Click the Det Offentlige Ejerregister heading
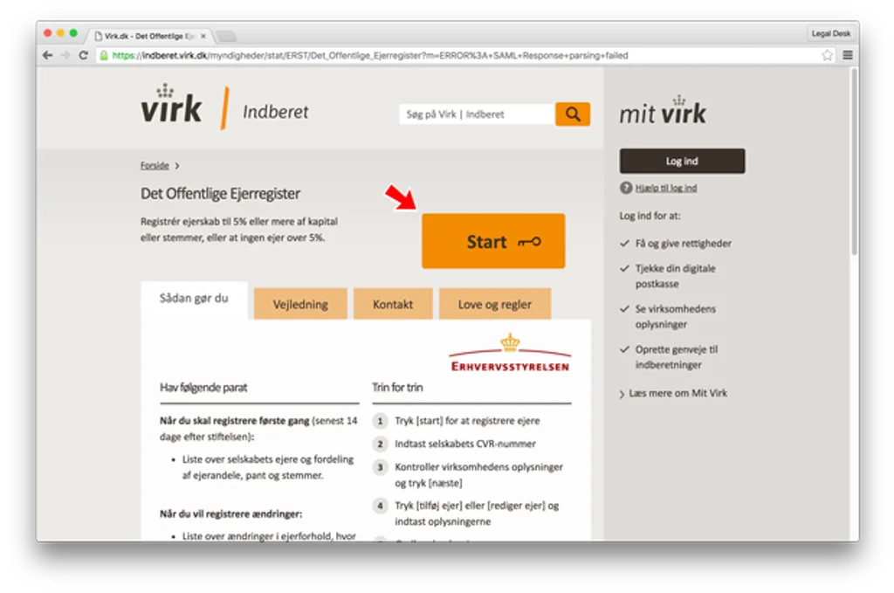Screen dimensions: 894x593 tap(220, 194)
